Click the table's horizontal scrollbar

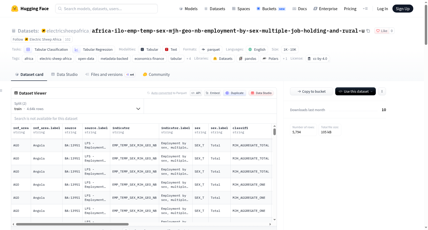(x=72, y=224)
